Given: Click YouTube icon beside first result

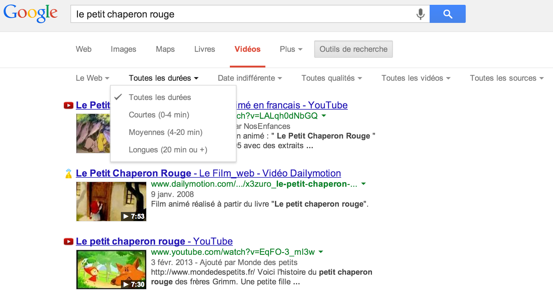Looking at the screenshot, I should [68, 105].
